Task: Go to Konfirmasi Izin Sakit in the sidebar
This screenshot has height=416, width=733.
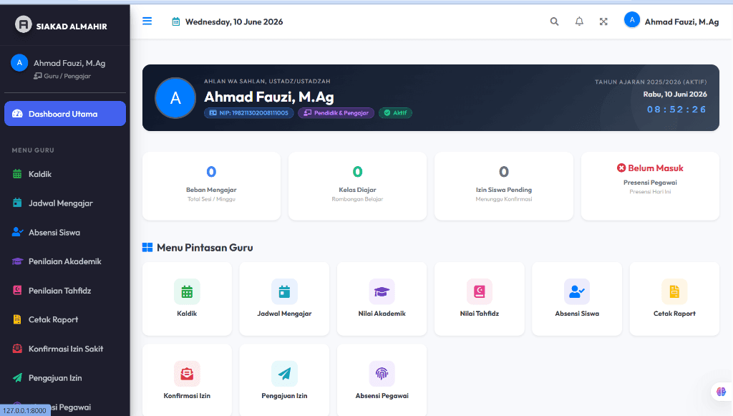Action: point(65,349)
